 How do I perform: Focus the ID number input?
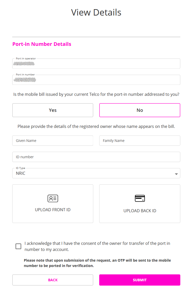pos(96,157)
